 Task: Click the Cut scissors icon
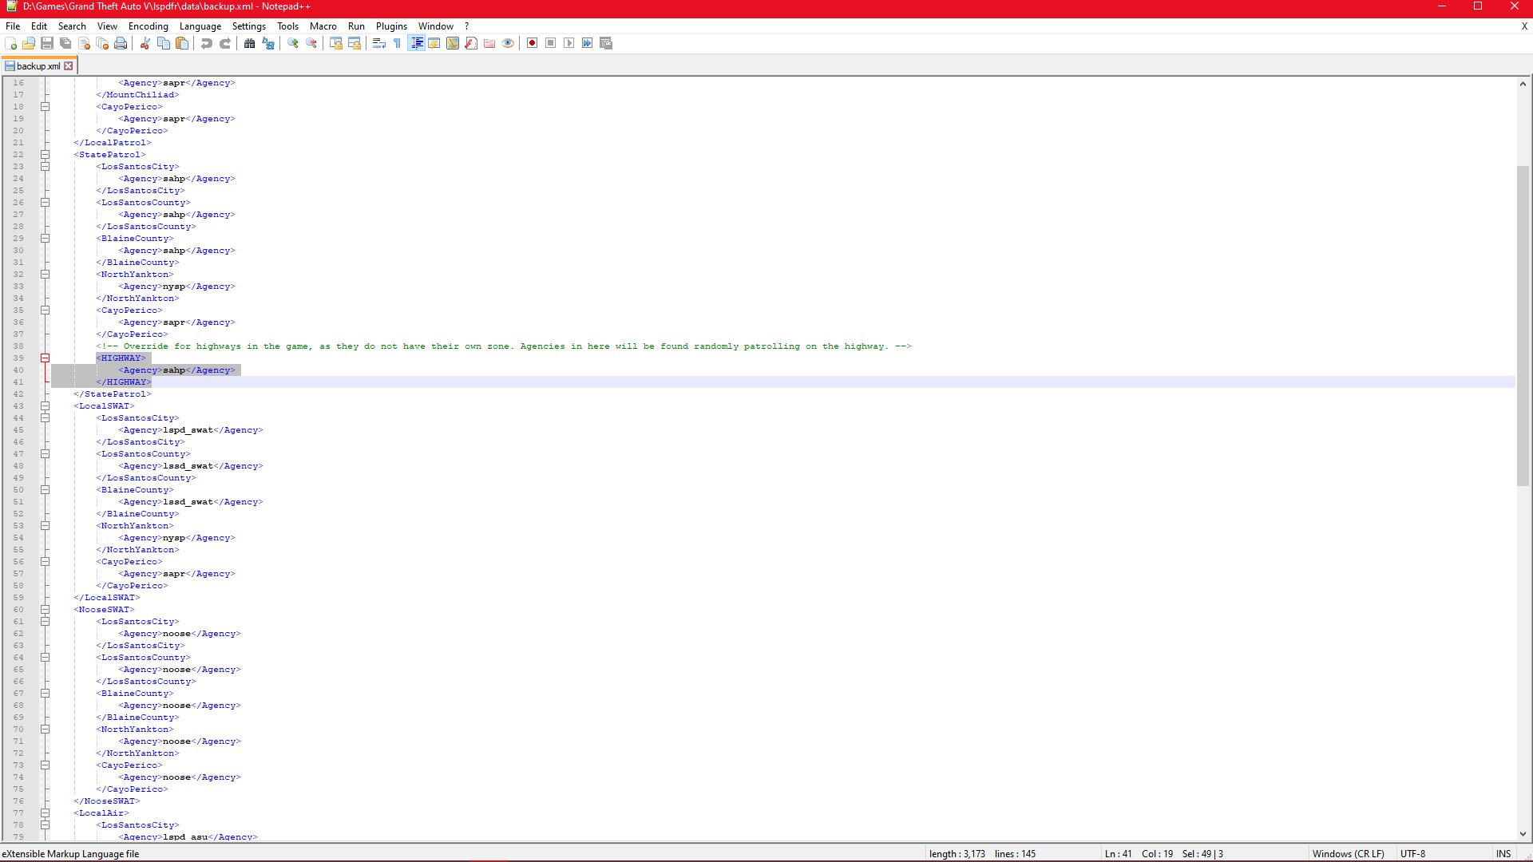tap(145, 43)
